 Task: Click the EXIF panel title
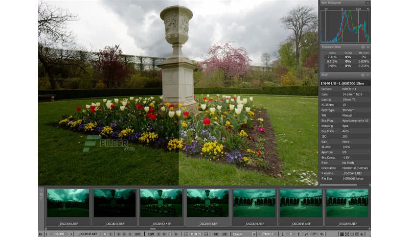[x=324, y=75]
